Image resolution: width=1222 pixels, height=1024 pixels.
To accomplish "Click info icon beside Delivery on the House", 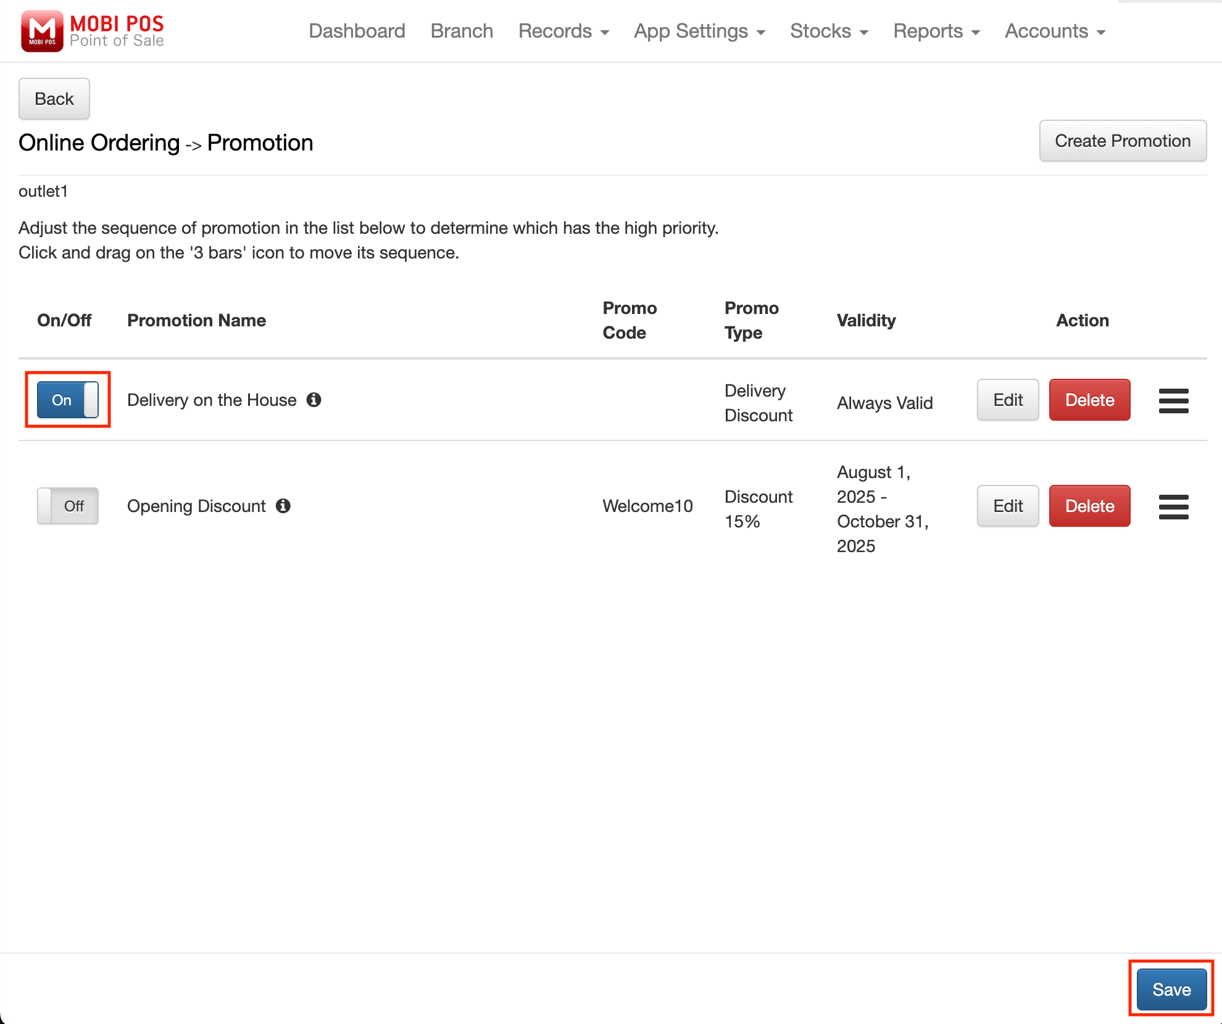I will tap(314, 400).
